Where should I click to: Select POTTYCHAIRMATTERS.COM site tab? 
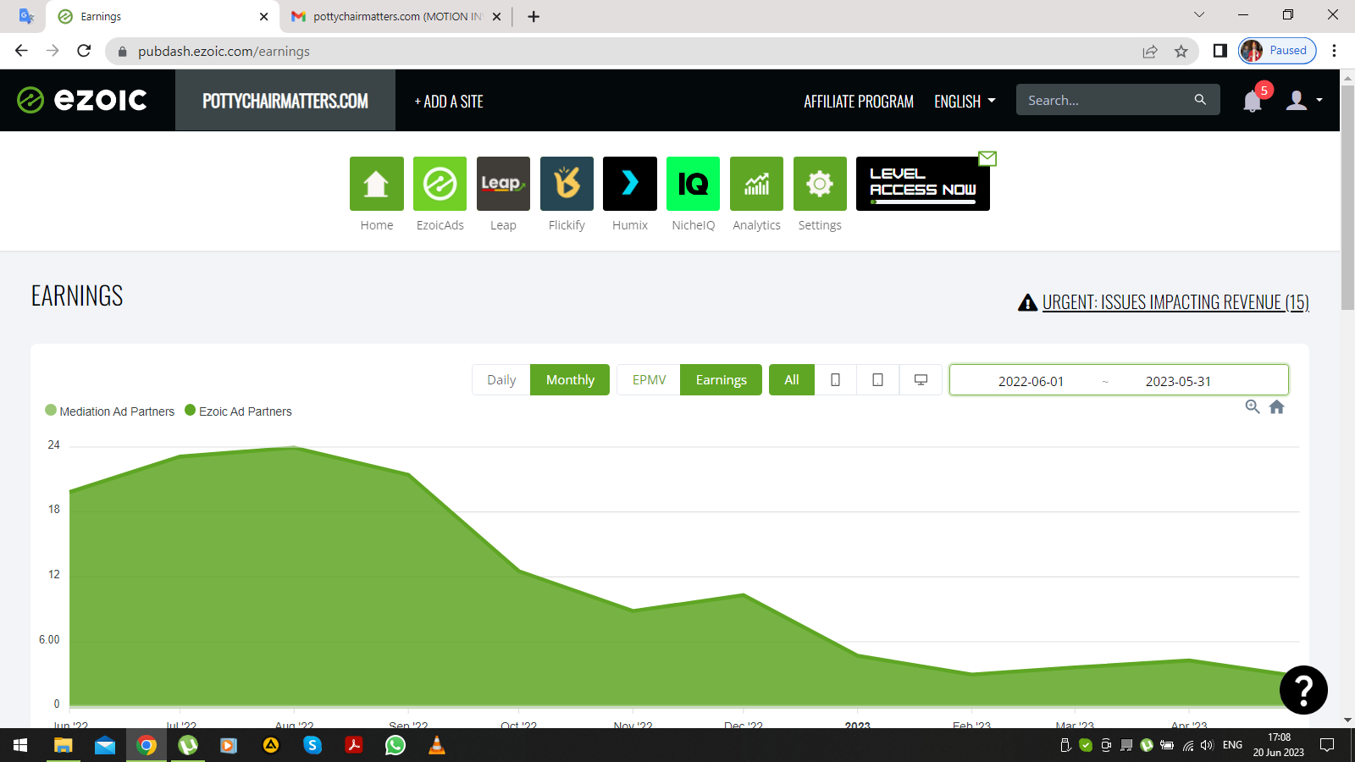tap(285, 101)
